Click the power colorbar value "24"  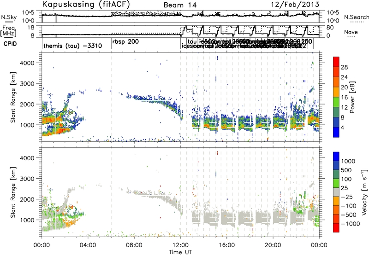tap(344, 77)
